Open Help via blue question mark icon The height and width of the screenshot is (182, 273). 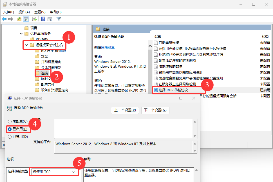(x=43, y=19)
